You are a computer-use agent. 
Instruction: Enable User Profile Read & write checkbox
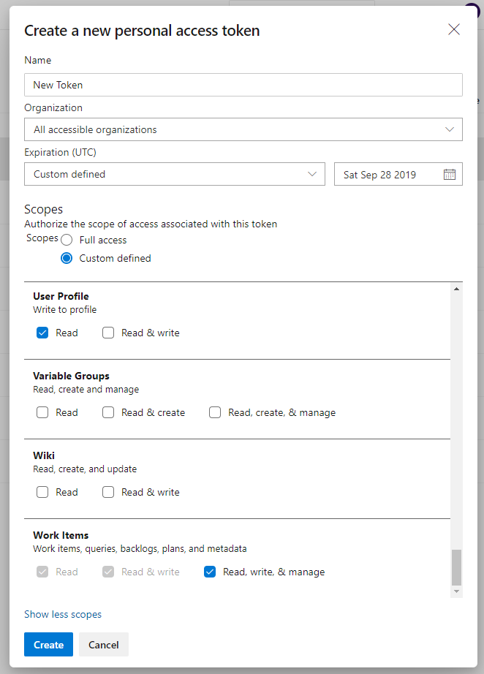click(x=108, y=333)
